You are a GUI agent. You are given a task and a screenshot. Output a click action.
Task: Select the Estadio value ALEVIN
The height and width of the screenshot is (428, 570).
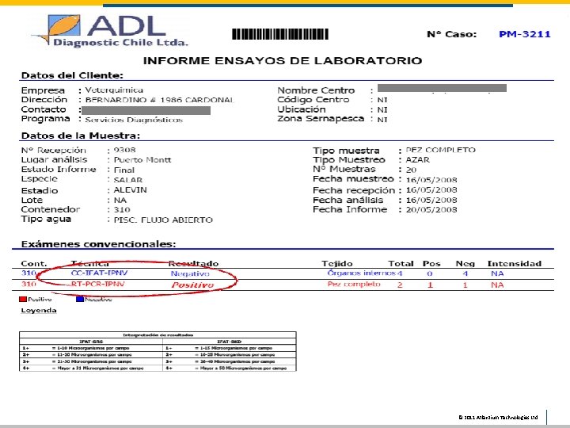[130, 190]
